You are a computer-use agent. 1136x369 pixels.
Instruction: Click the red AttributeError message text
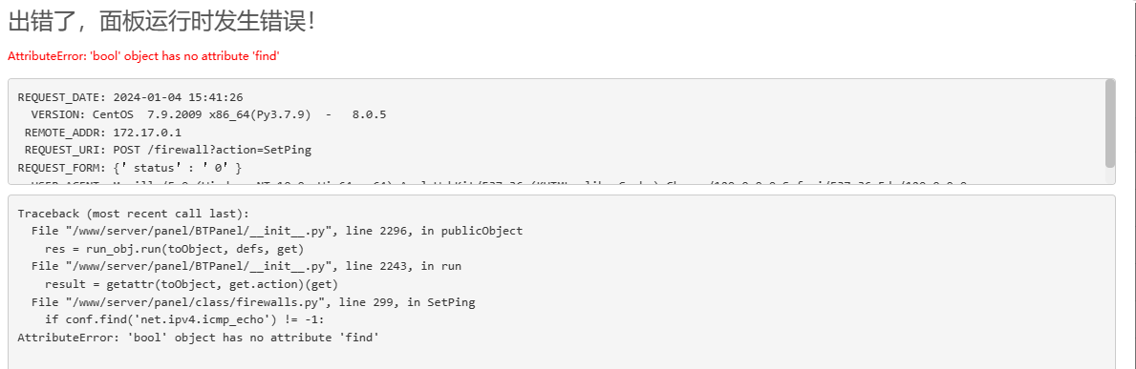tap(143, 56)
